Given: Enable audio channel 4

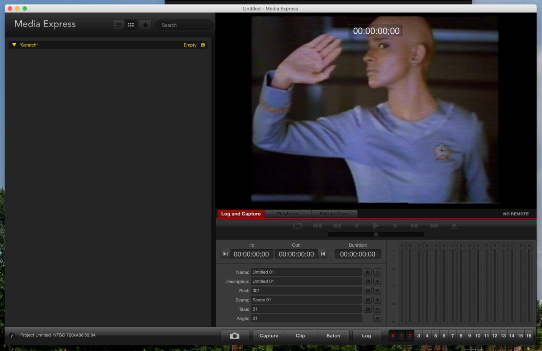Looking at the screenshot, I should point(427,336).
